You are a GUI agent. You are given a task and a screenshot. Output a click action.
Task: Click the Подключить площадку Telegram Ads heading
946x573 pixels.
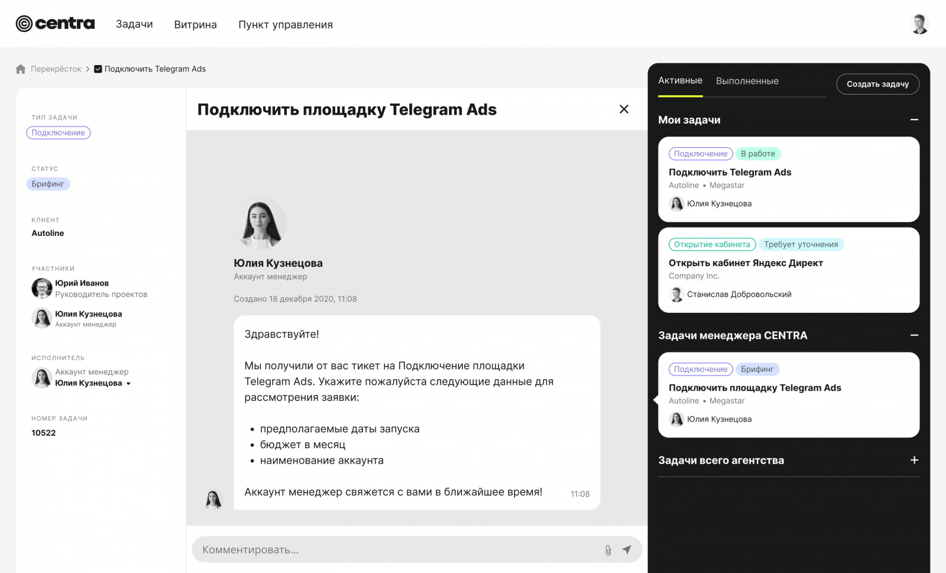tap(347, 110)
